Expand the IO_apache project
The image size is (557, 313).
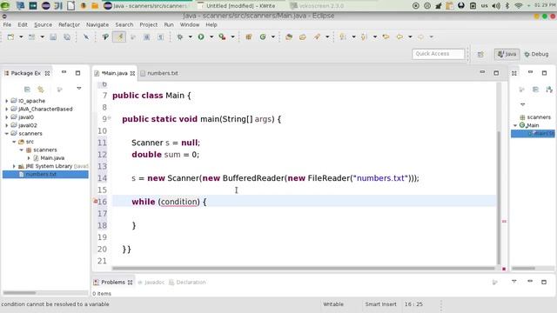pyautogui.click(x=7, y=101)
